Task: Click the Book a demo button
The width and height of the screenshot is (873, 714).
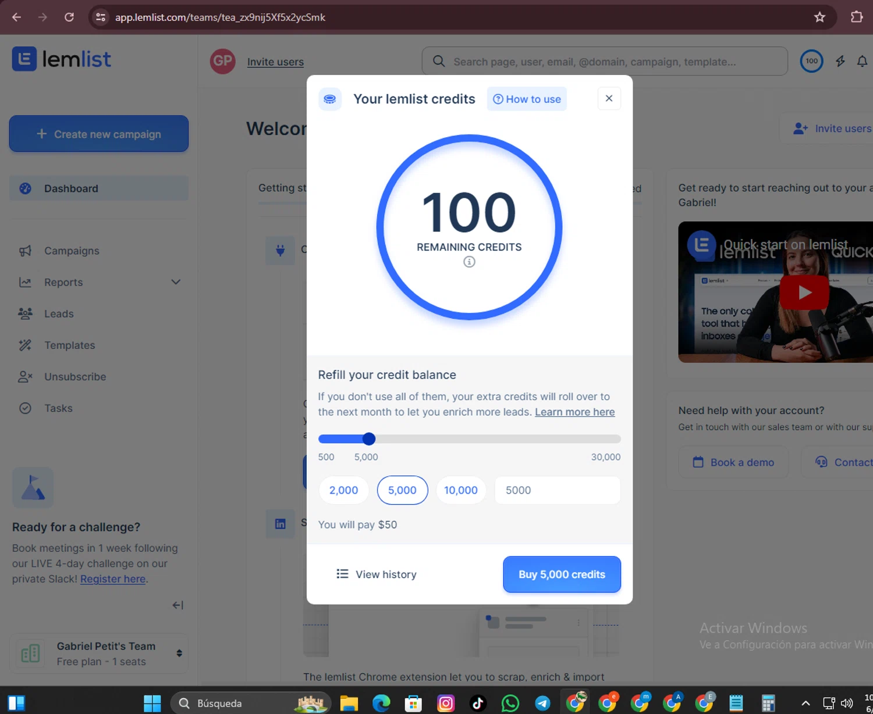Action: pyautogui.click(x=733, y=462)
